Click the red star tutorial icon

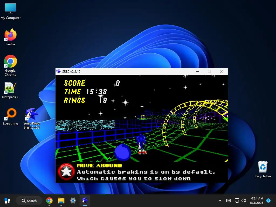click(x=66, y=172)
